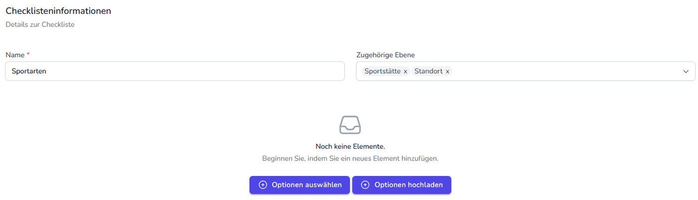
Task: Click the Sportstätte tag label
Action: (x=382, y=71)
